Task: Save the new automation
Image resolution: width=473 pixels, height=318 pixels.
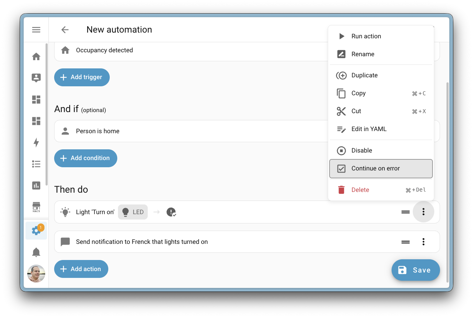Action: pyautogui.click(x=416, y=270)
